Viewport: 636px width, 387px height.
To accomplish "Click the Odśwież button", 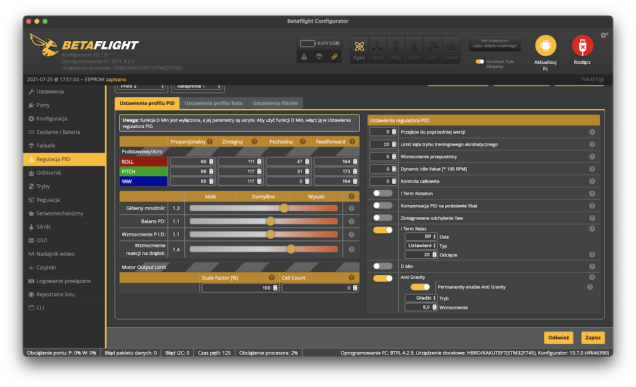I will 558,338.
